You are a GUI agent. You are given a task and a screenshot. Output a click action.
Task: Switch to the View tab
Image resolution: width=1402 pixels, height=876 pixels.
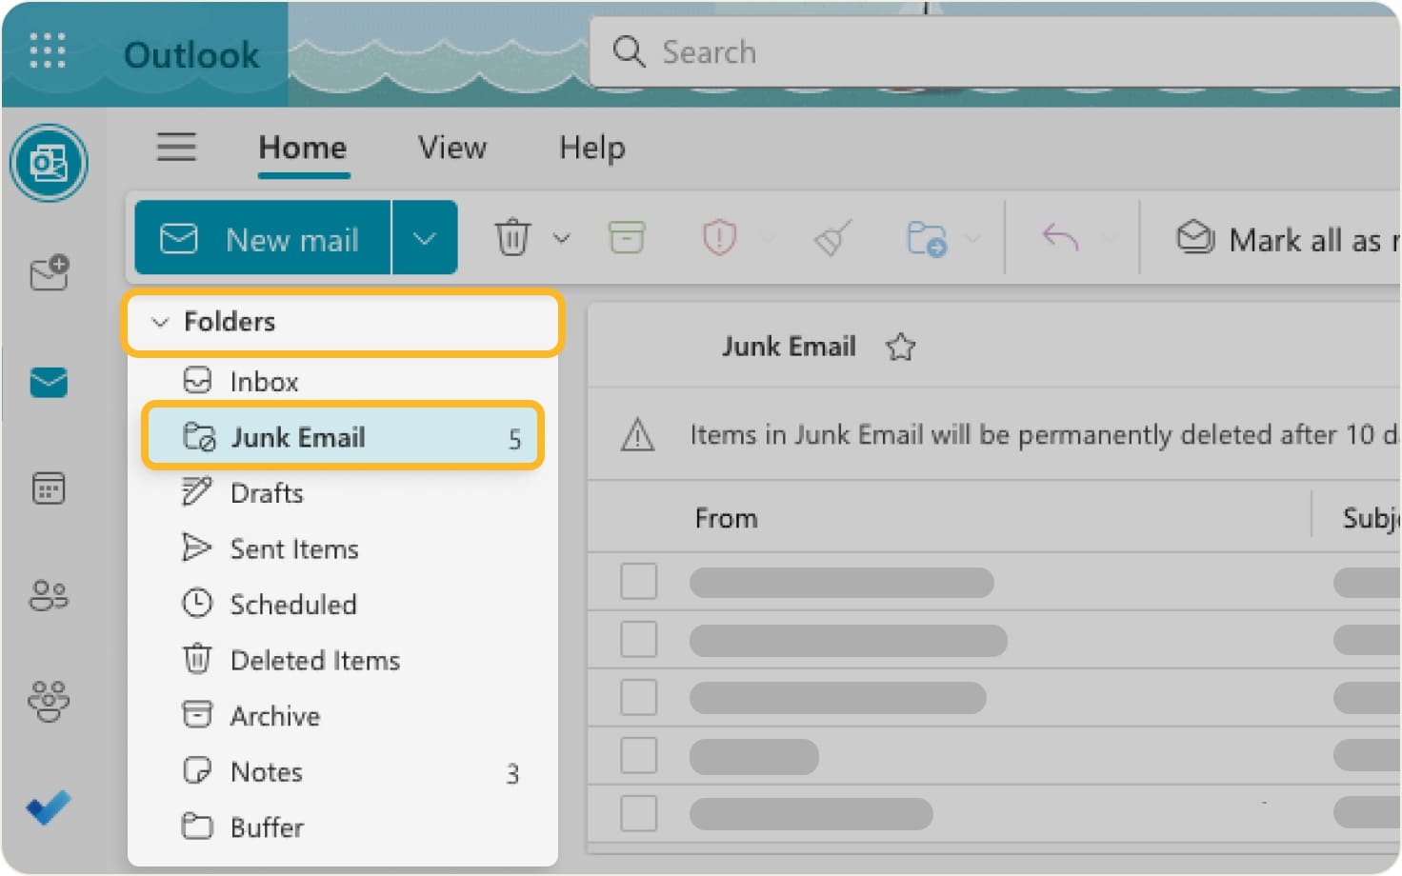click(451, 148)
